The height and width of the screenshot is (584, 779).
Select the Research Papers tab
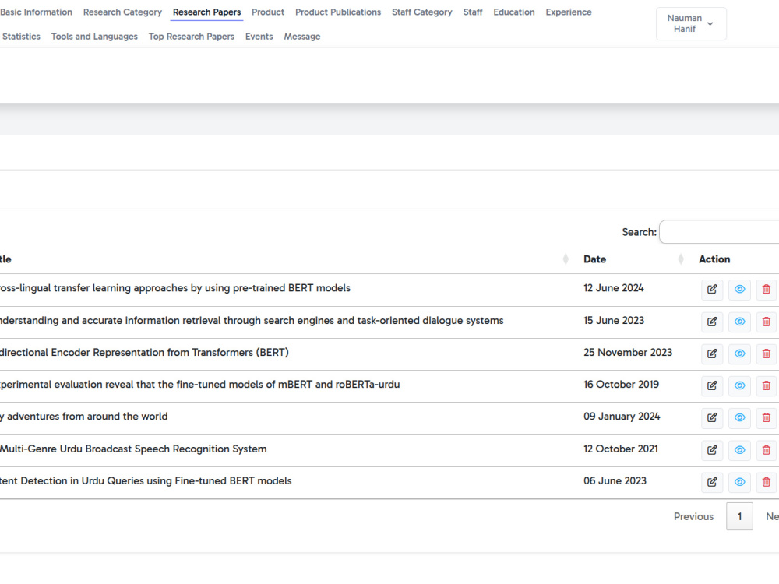[206, 12]
